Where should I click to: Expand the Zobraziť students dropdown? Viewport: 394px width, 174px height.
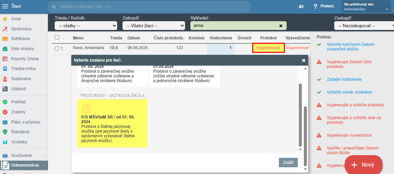click(x=154, y=26)
